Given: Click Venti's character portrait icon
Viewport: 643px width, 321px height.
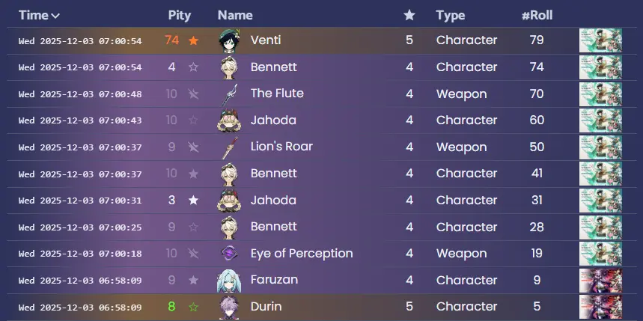Looking at the screenshot, I should 228,40.
